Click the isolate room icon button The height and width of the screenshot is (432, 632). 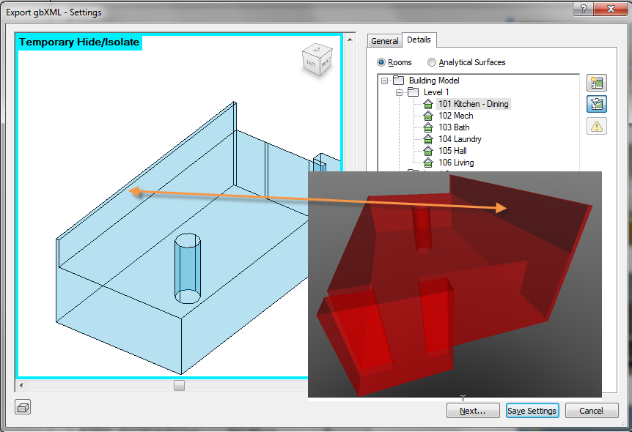597,104
